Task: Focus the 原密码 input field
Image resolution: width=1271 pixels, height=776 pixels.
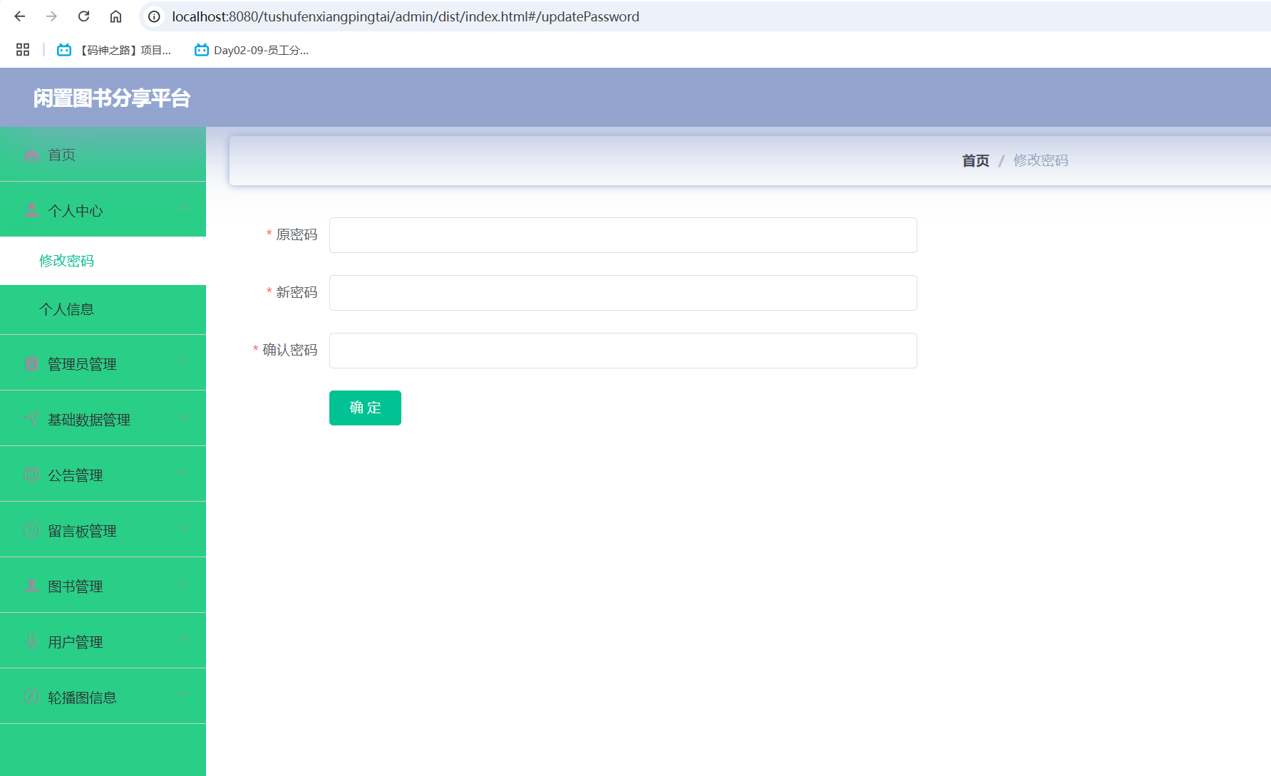Action: tap(623, 235)
